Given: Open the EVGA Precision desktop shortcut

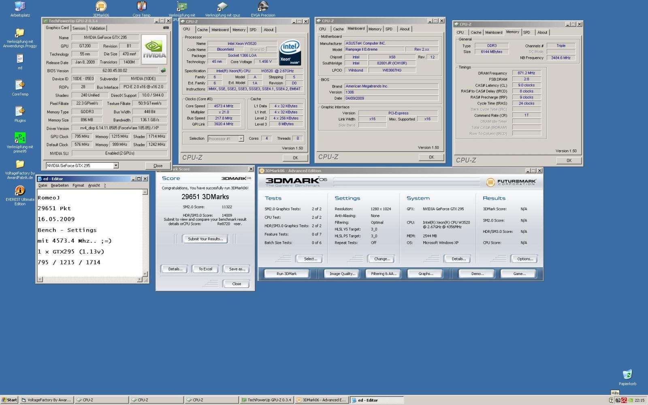Looking at the screenshot, I should click(x=263, y=9).
